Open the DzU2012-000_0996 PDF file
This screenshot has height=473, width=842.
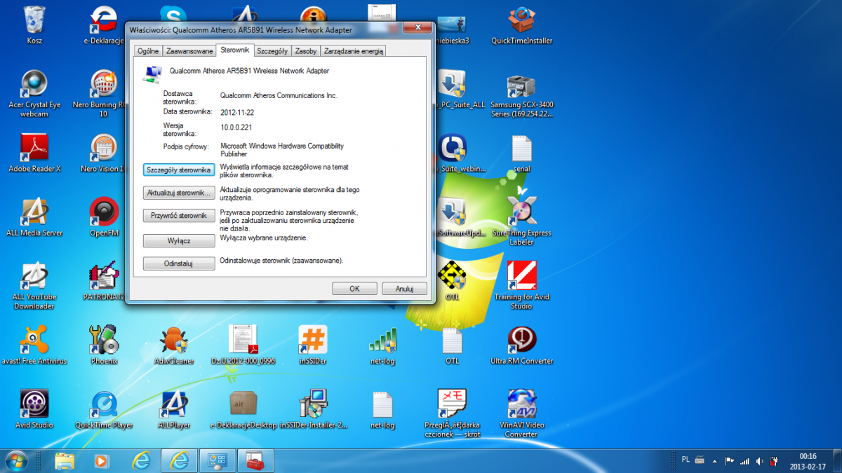click(243, 344)
